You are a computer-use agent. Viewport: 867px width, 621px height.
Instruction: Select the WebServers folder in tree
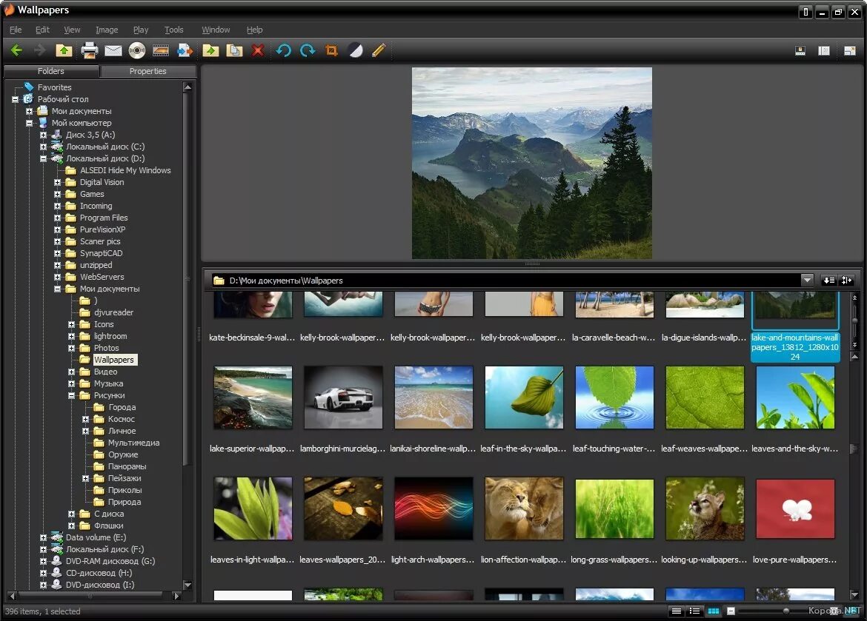pyautogui.click(x=102, y=277)
